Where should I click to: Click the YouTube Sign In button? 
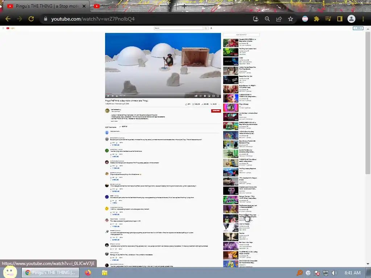(358, 28)
